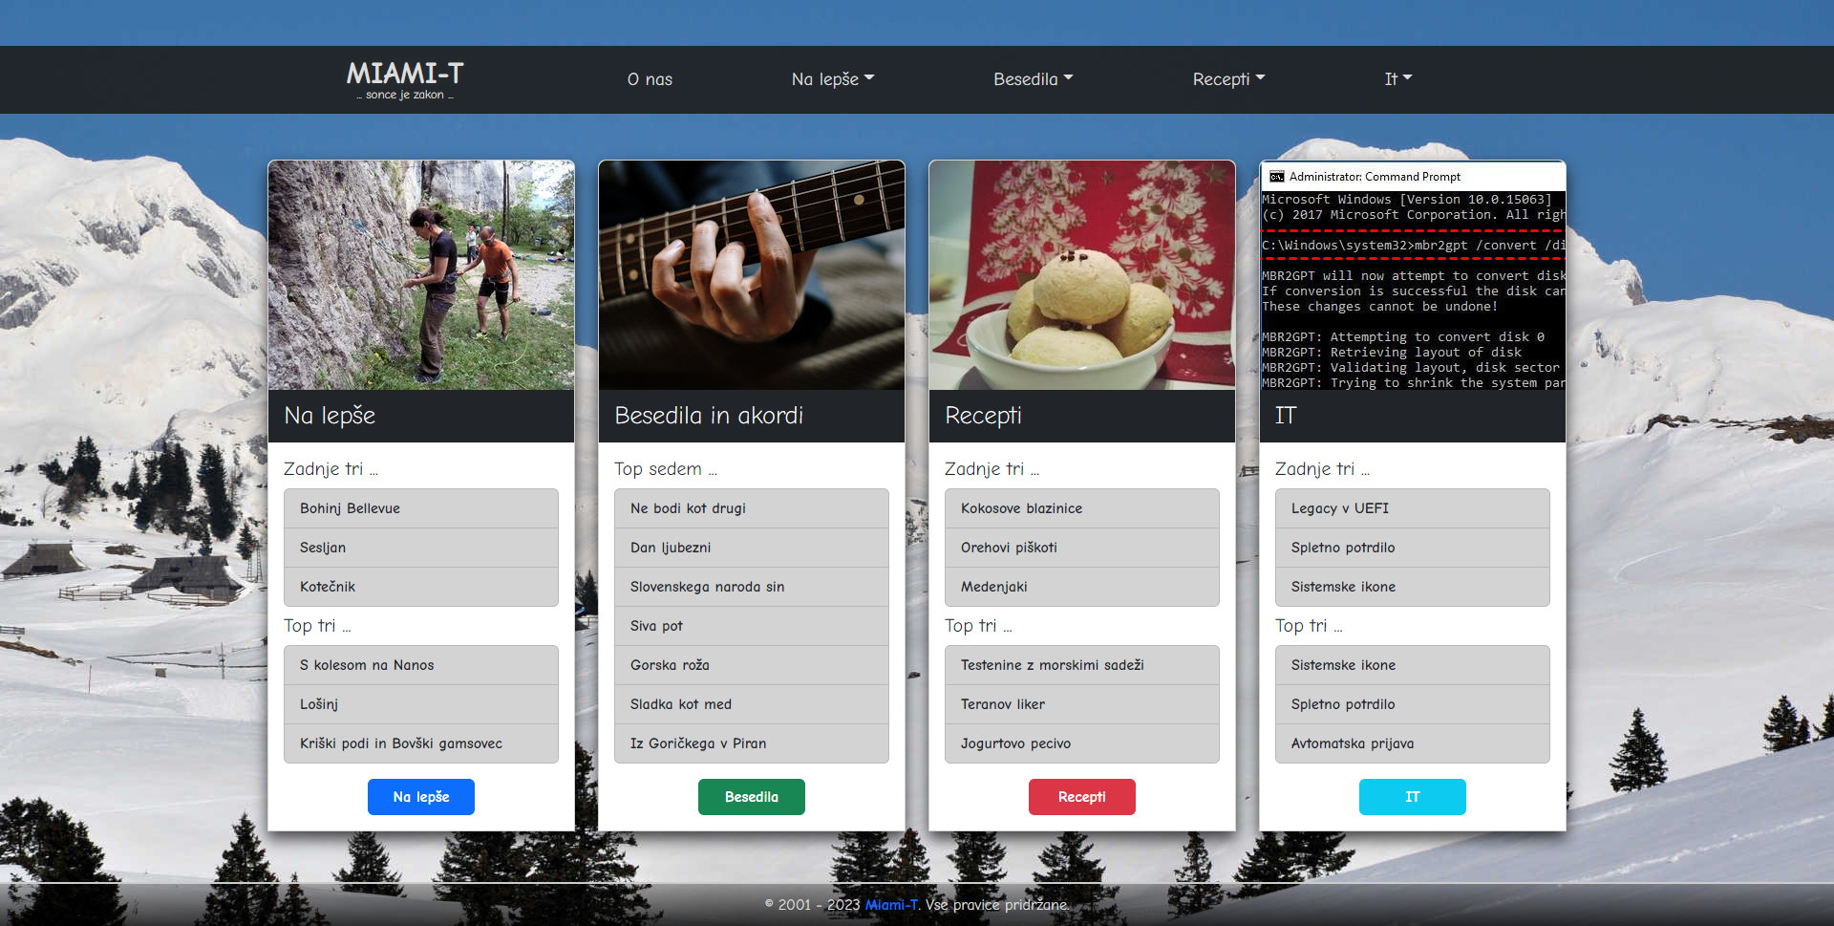Click the Miami-T footer link
Viewport: 1834px width, 926px height.
click(x=891, y=905)
